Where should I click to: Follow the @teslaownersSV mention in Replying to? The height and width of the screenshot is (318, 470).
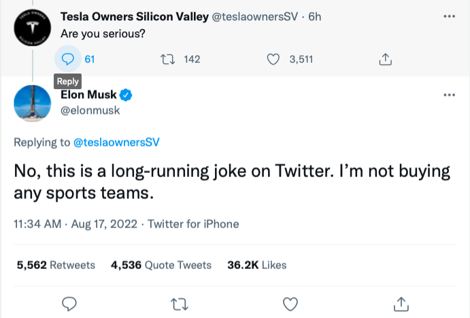pyautogui.click(x=116, y=142)
